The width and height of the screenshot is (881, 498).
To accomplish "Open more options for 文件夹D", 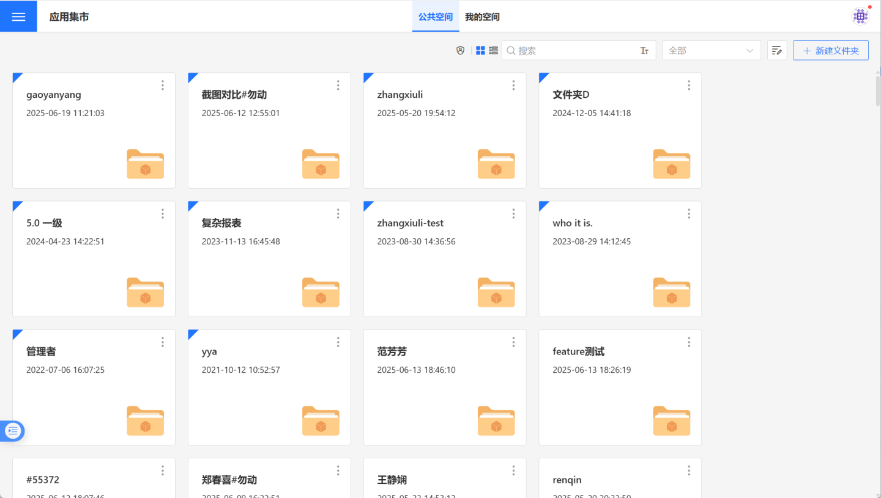I will pyautogui.click(x=689, y=86).
